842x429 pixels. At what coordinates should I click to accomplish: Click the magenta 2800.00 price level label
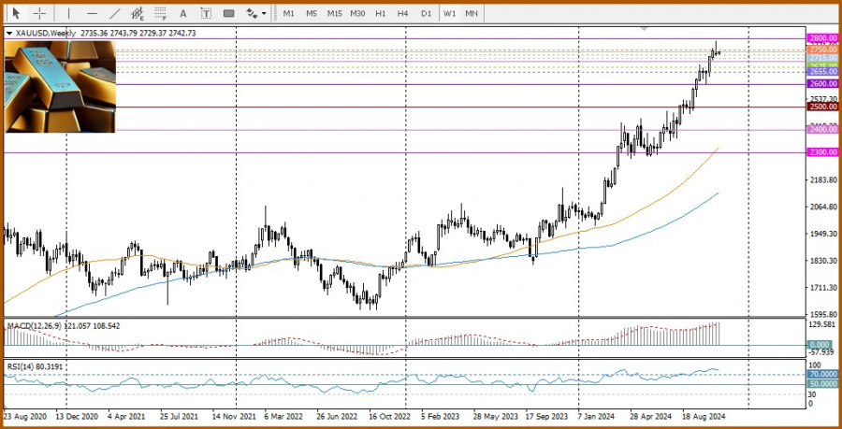(822, 38)
